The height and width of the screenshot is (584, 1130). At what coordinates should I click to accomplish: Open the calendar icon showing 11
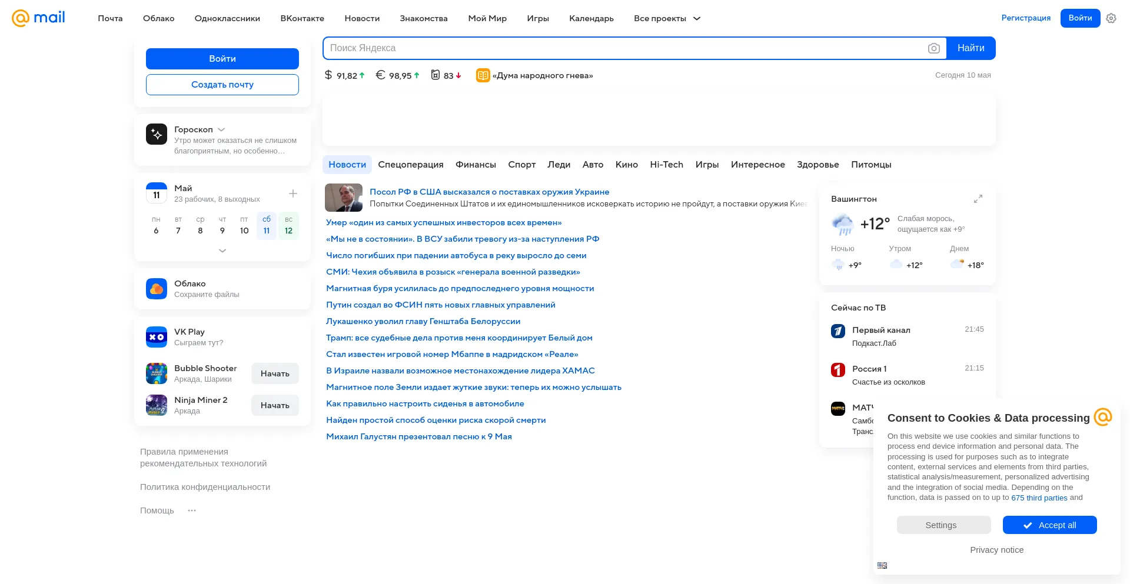[x=157, y=193]
